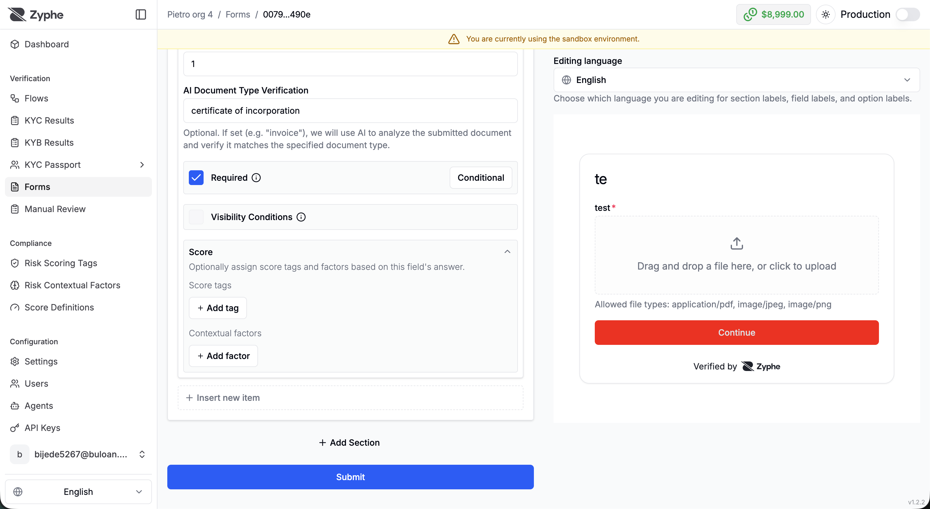Click the Forms document icon

pyautogui.click(x=15, y=187)
